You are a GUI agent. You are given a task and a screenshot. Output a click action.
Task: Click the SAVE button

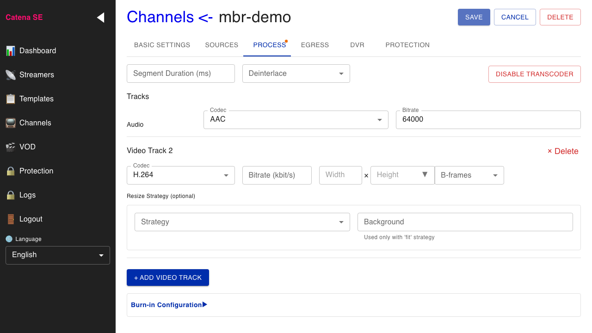474,17
